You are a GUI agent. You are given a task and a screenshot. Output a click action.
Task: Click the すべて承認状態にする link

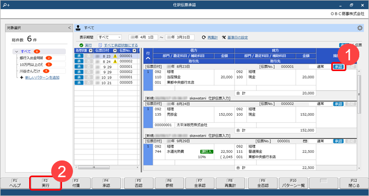coord(121,45)
